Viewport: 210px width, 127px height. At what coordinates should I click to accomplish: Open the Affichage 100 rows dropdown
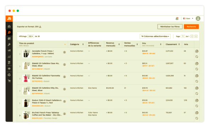click(x=31, y=36)
